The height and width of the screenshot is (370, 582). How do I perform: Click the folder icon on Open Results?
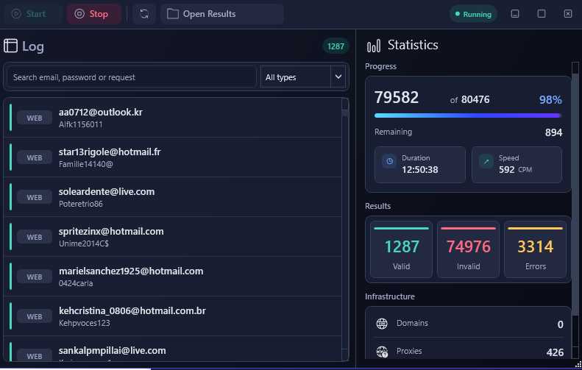pyautogui.click(x=173, y=14)
